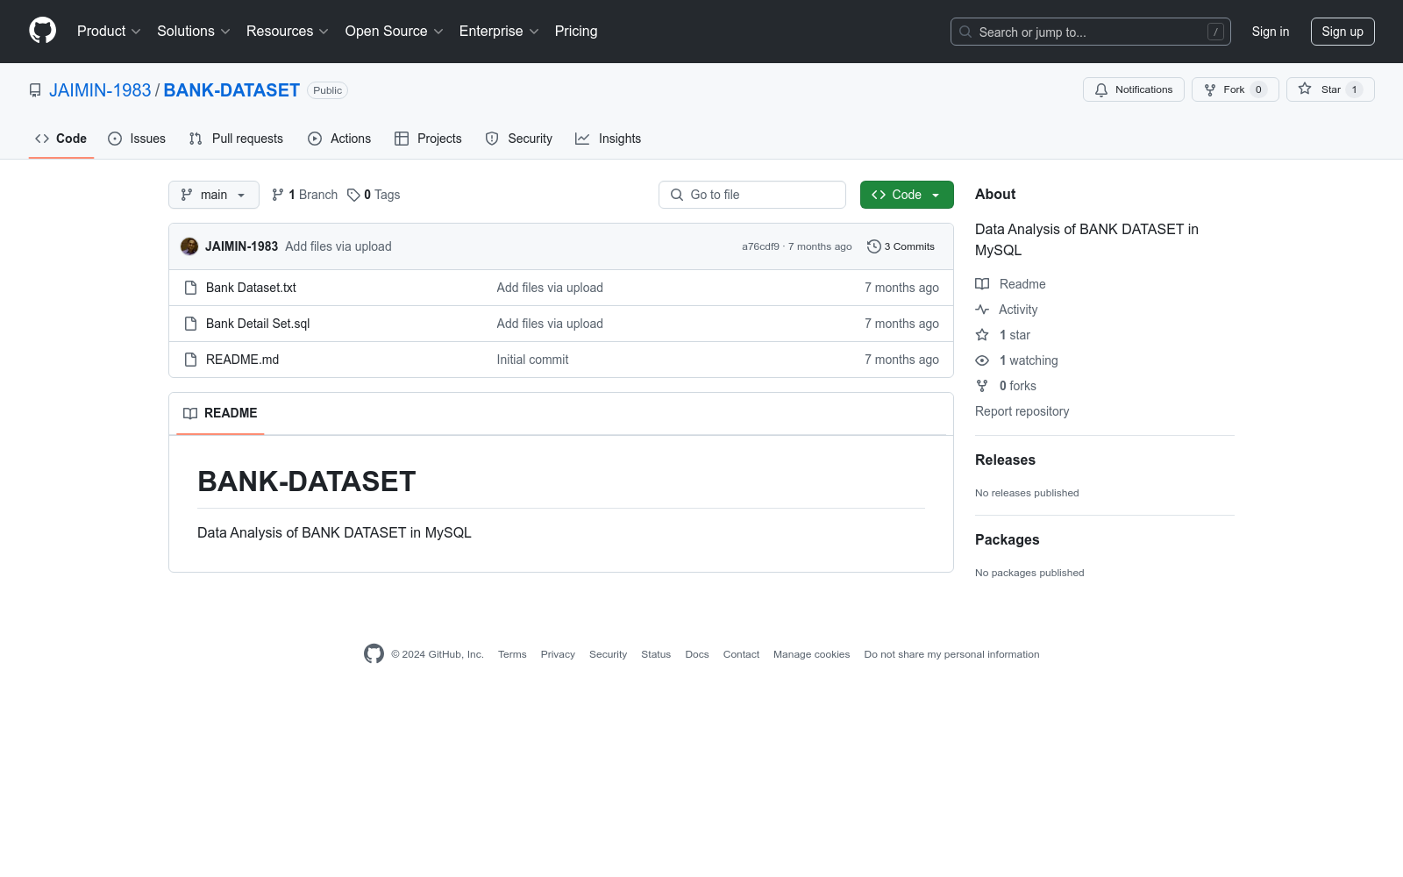Image resolution: width=1403 pixels, height=877 pixels.
Task: Select the Code tab
Action: point(61,139)
